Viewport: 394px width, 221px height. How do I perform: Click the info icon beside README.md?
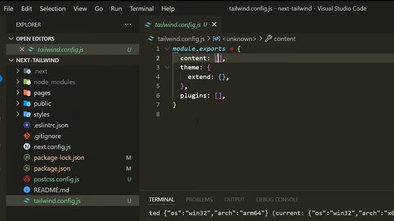(x=27, y=190)
